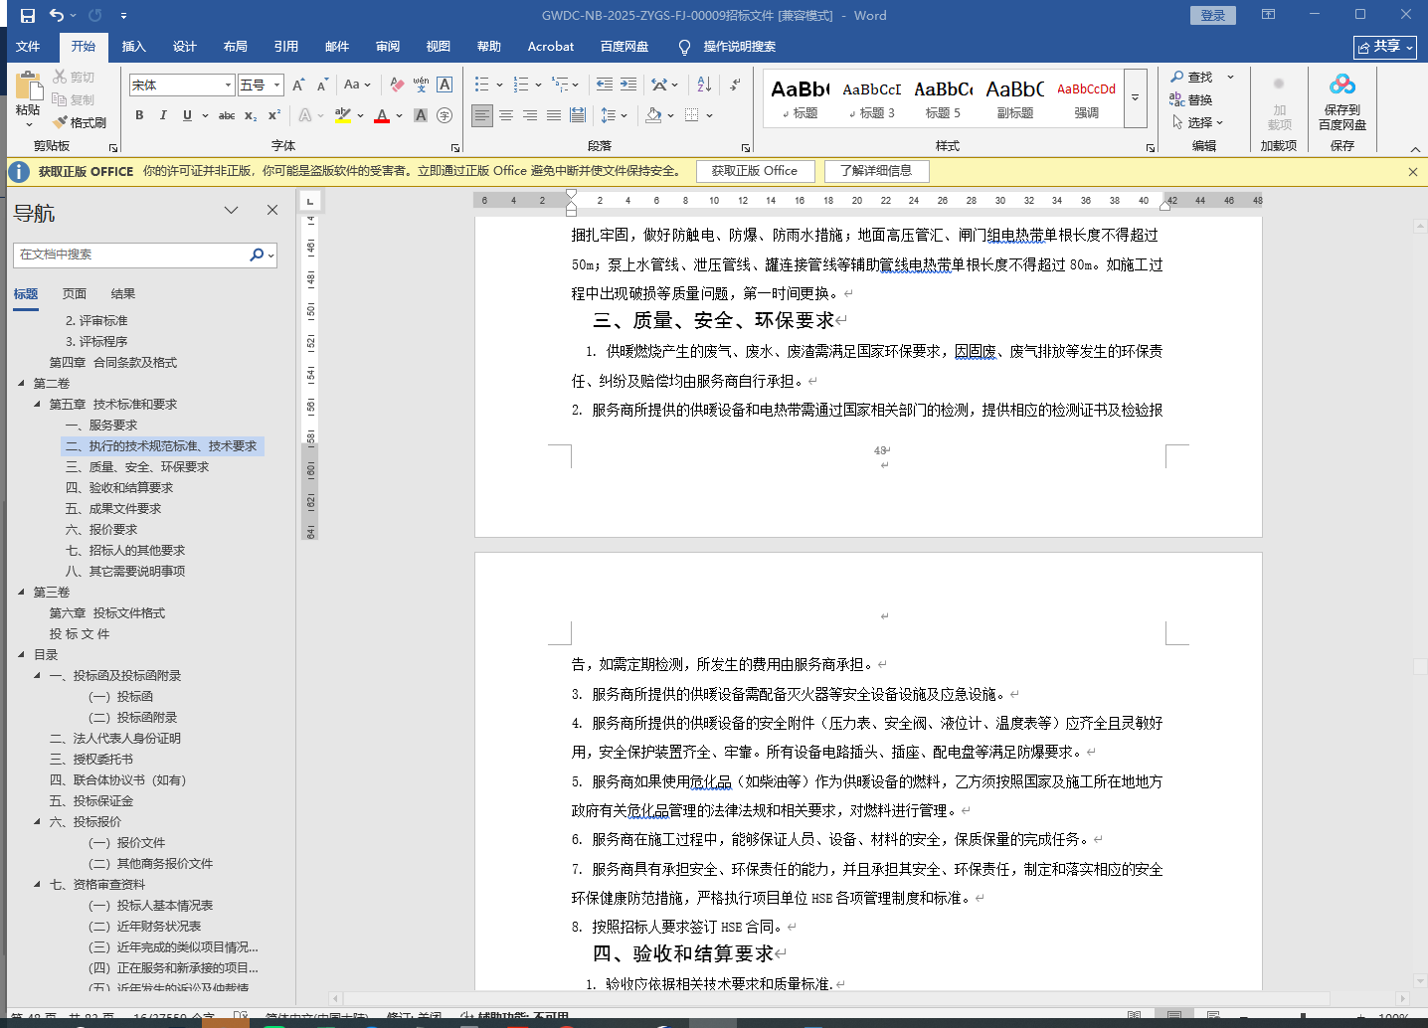Toggle Strikethrough (abc) formatting
1428x1028 pixels.
click(227, 115)
